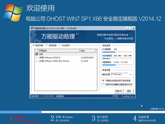This screenshot has width=165, height=124.
Task: Select the 驱动列表 radio button
Action: coord(34,45)
